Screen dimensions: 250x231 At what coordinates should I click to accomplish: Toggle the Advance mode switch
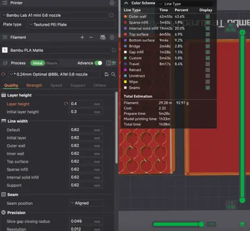pyautogui.click(x=98, y=63)
